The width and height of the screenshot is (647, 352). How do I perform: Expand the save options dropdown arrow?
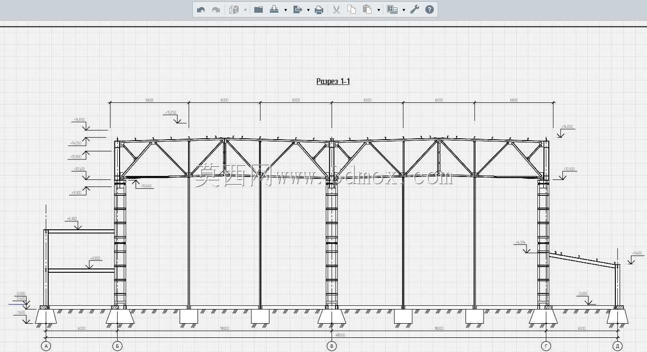pyautogui.click(x=285, y=10)
